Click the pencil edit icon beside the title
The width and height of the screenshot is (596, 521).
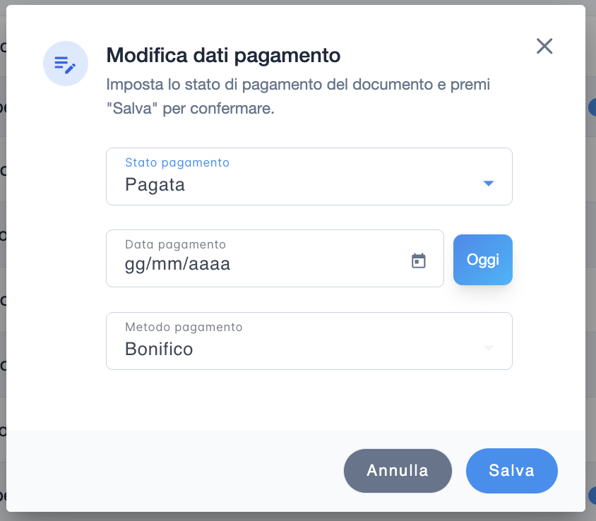pos(66,64)
